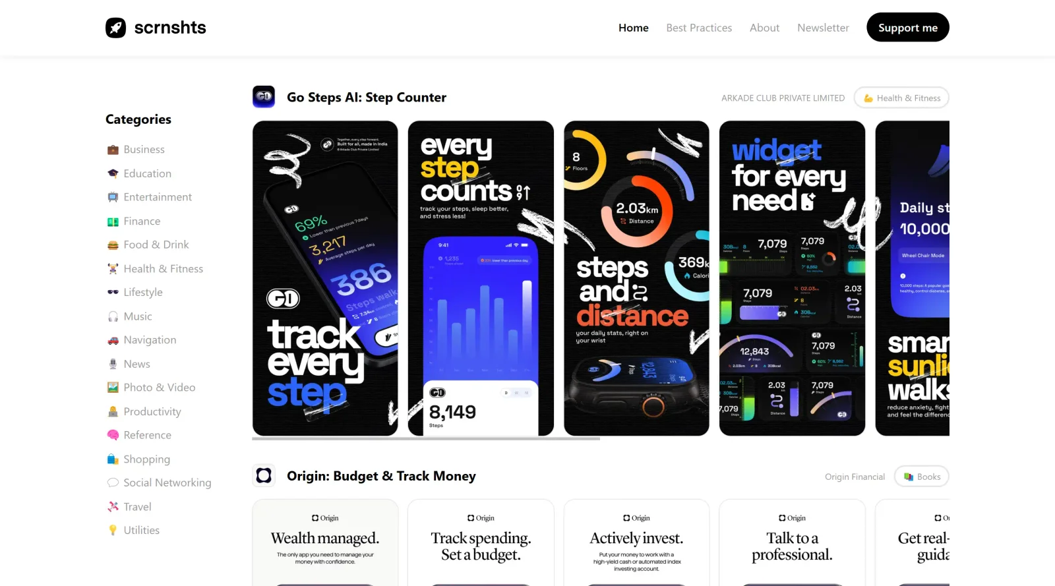Image resolution: width=1055 pixels, height=586 pixels.
Task: Open the 'widget for every need' screenshot
Action: coord(792,278)
